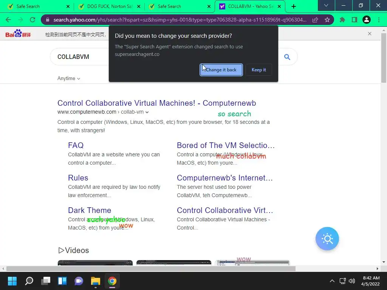The height and width of the screenshot is (290, 387).
Task: Switch to the third Safe Search tab
Action: [180, 6]
